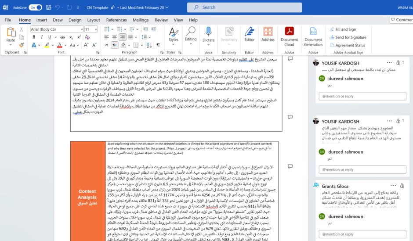Click Fill and Sign
This screenshot has width=413, height=241.
[x=342, y=29]
